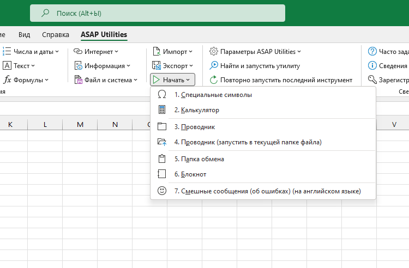Select column N header

pyautogui.click(x=115, y=125)
